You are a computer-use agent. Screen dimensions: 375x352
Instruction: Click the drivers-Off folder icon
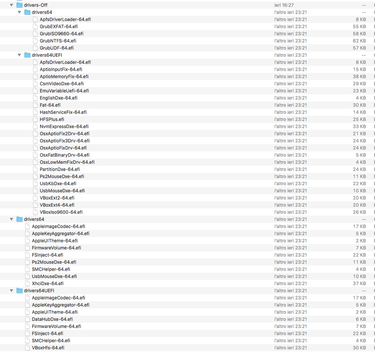pos(19,5)
